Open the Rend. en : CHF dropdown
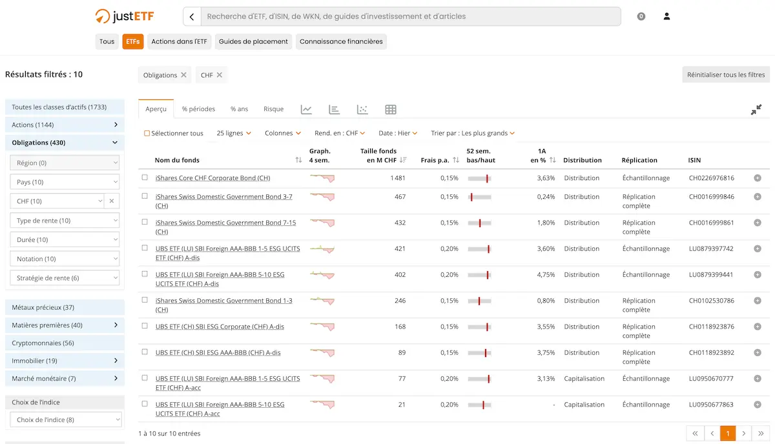The image size is (775, 444). 340,134
